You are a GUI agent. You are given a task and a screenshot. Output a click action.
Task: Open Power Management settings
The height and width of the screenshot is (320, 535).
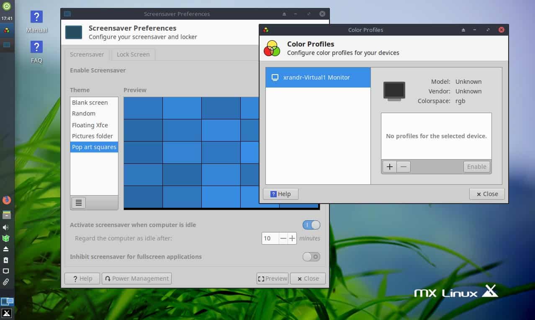(136, 278)
